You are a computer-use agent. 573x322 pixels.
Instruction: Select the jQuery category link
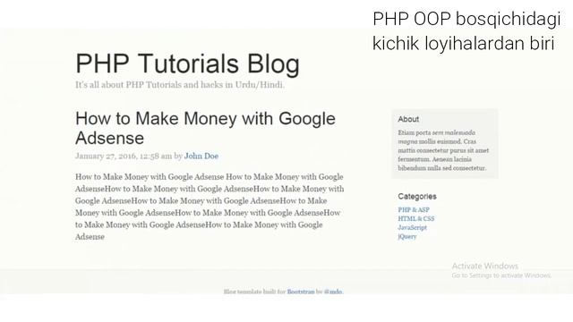click(407, 236)
